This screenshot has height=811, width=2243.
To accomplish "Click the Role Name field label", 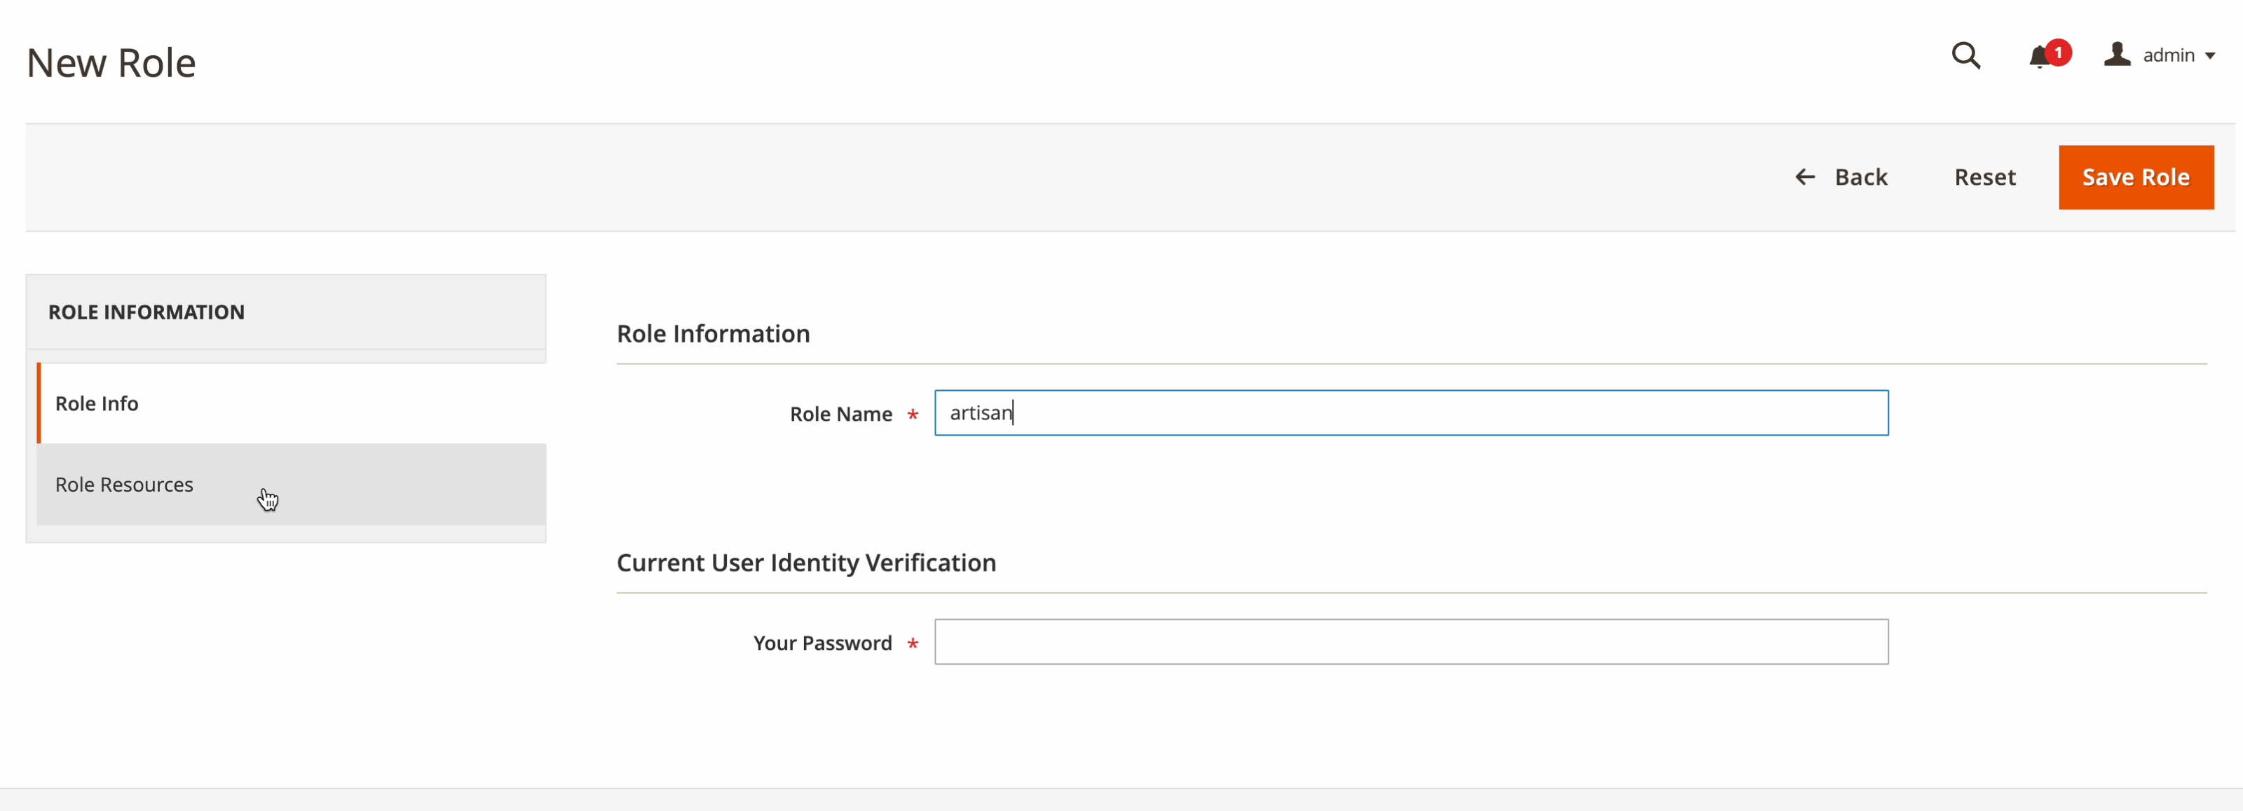I will 840,414.
